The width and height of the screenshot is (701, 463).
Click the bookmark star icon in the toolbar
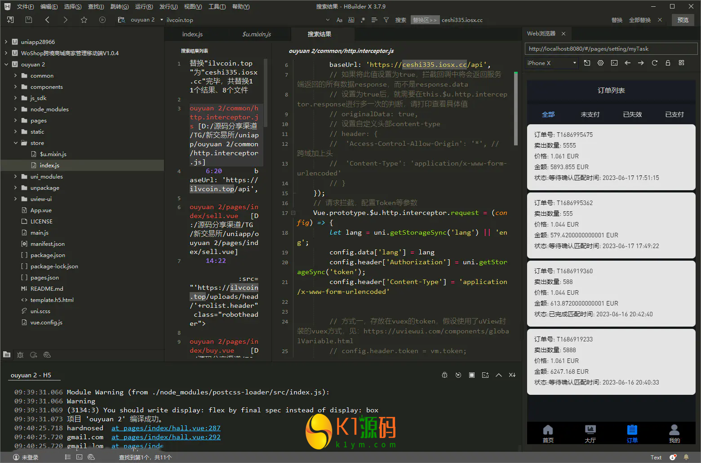(84, 20)
